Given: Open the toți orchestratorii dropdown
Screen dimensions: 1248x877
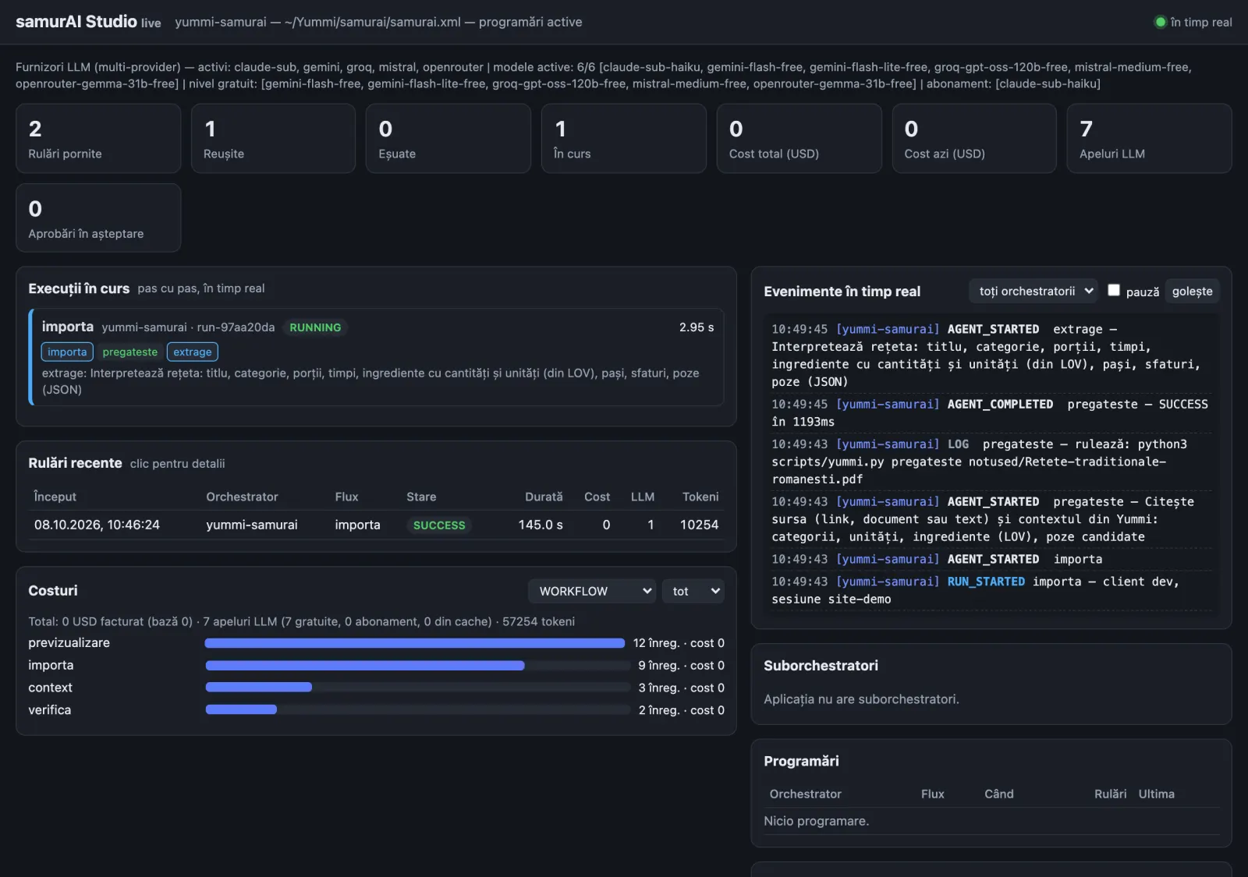Looking at the screenshot, I should [1033, 291].
